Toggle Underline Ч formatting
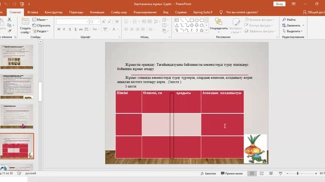This screenshot has width=325, height=182. point(70,29)
